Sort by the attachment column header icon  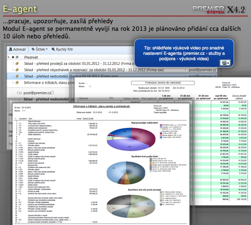tap(17, 57)
